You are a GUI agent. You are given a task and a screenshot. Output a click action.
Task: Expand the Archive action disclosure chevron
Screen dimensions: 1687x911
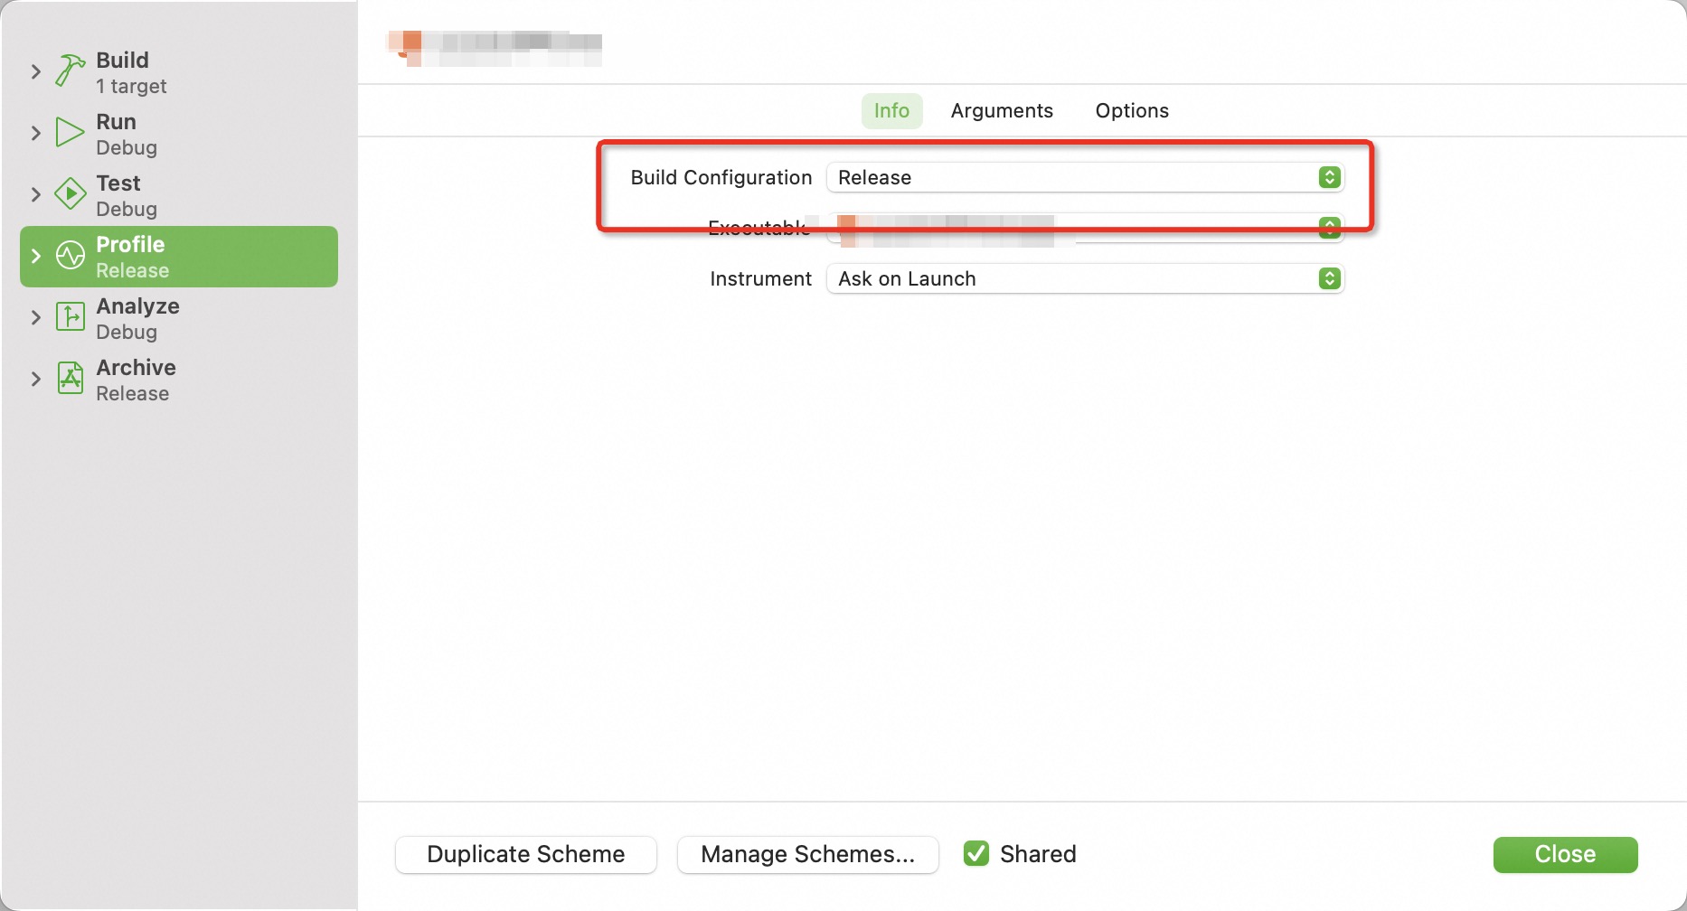36,379
